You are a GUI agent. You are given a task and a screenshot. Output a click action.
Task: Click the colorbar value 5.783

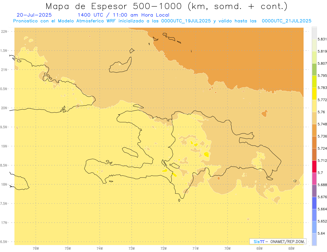pyautogui.click(x=322, y=88)
